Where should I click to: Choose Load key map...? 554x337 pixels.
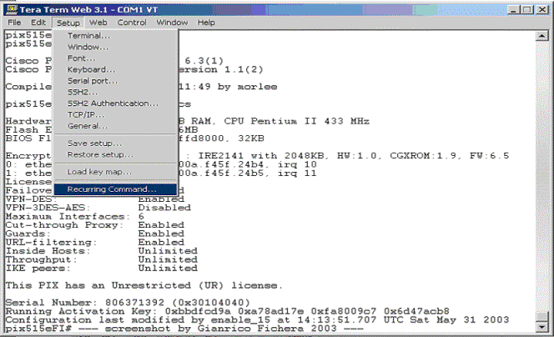pos(115,172)
